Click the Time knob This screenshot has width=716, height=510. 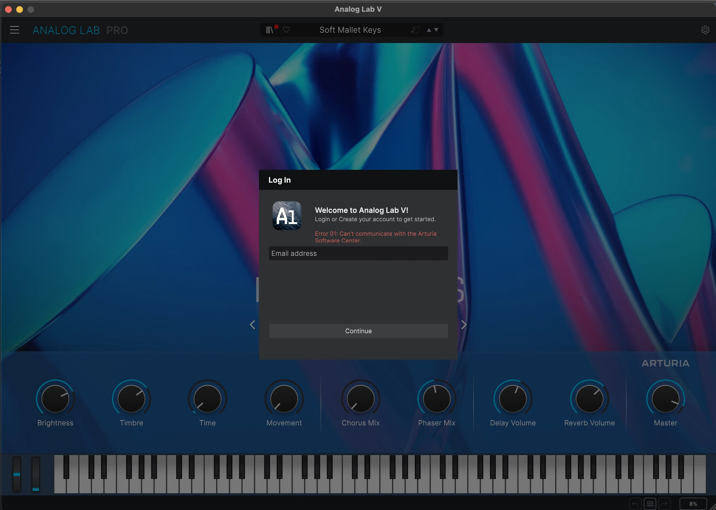tap(208, 399)
